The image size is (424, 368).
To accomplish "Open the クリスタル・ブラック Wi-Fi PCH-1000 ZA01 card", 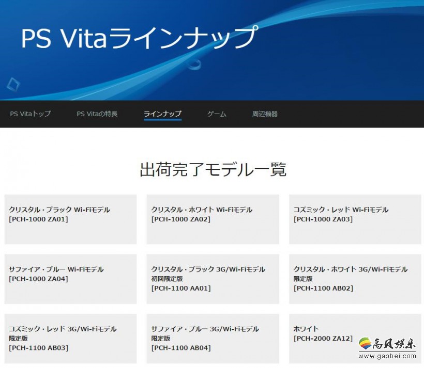I will click(x=70, y=219).
